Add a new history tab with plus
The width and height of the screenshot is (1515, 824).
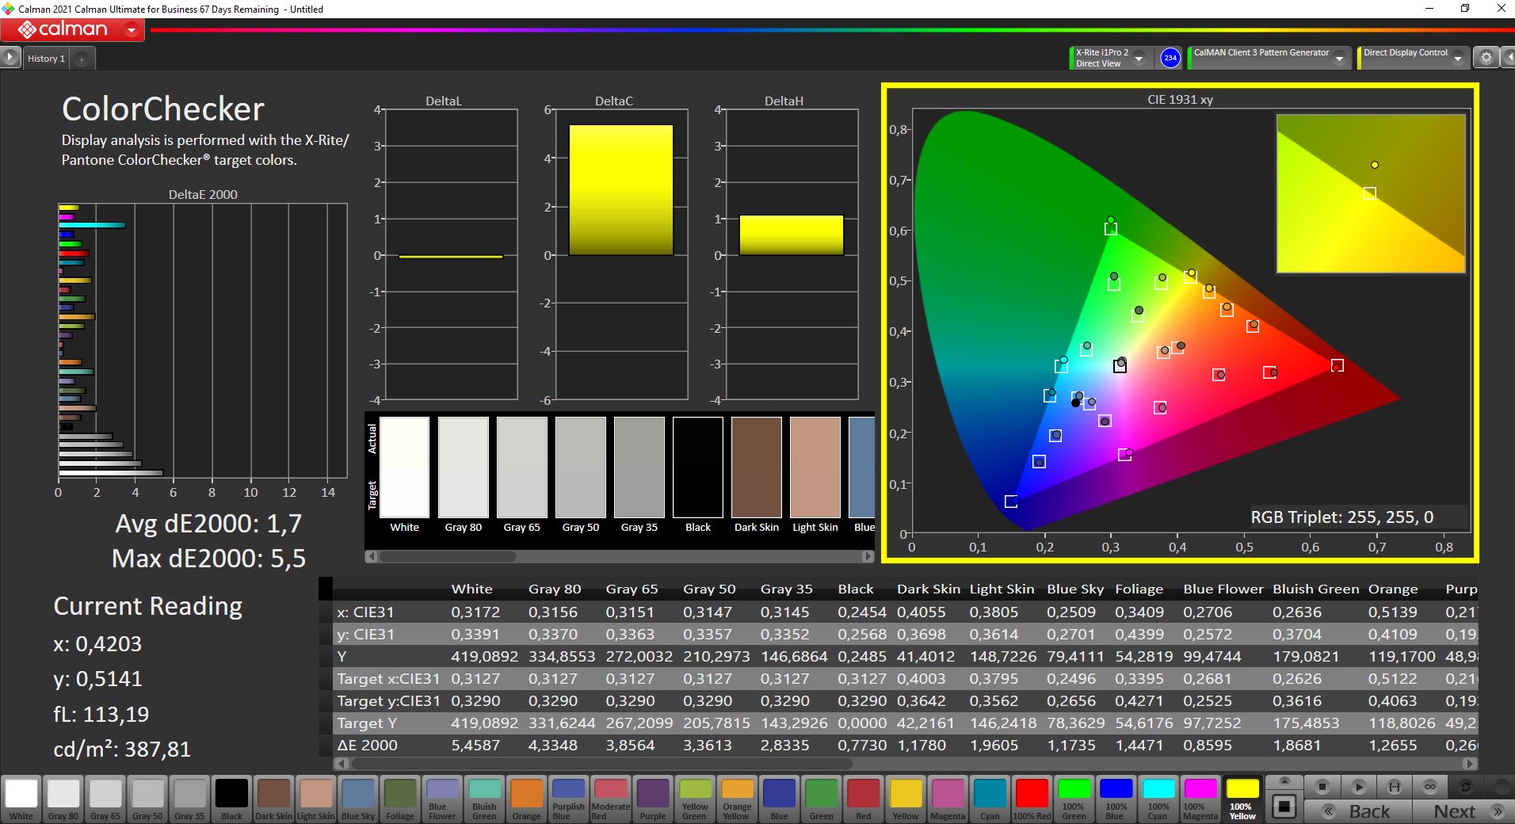coord(82,59)
